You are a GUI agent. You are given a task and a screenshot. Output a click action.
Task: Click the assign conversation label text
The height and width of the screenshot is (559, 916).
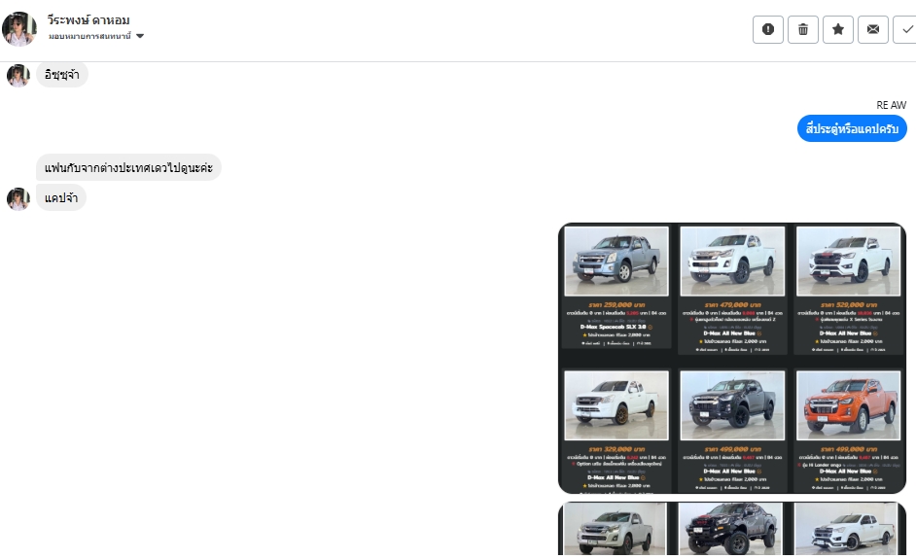(x=89, y=36)
